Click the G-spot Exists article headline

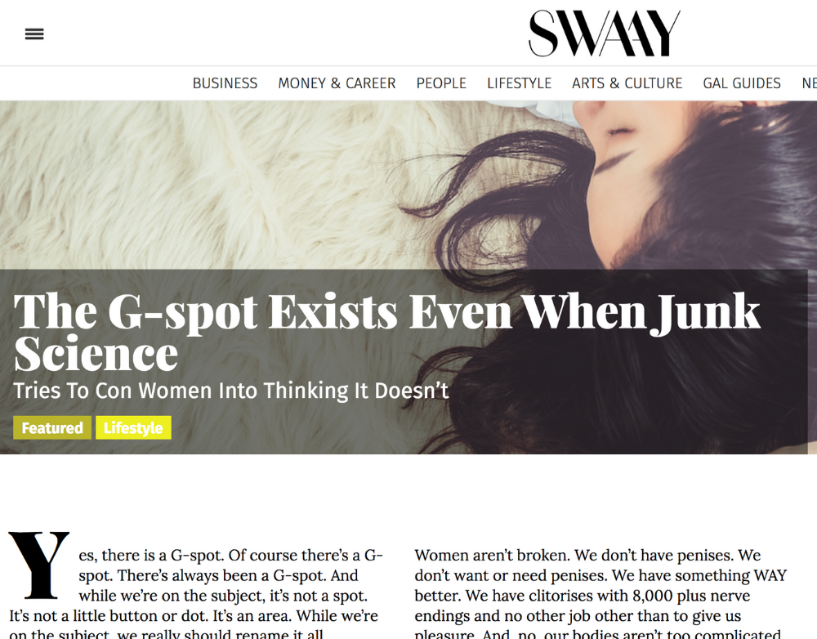386,332
